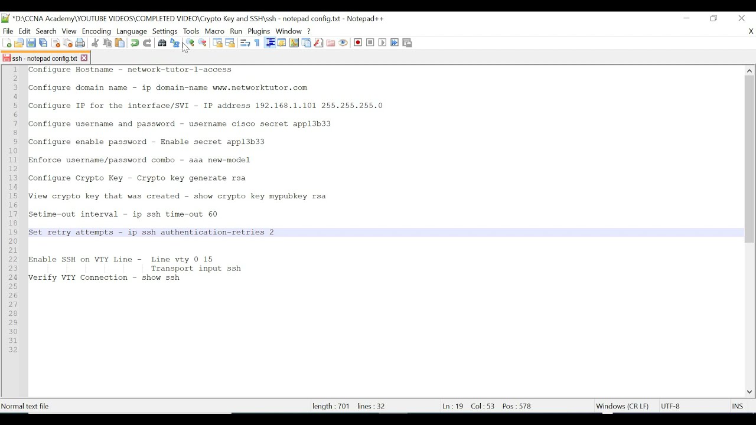Image resolution: width=756 pixels, height=425 pixels.
Task: Open the Tools menu
Action: click(x=191, y=31)
